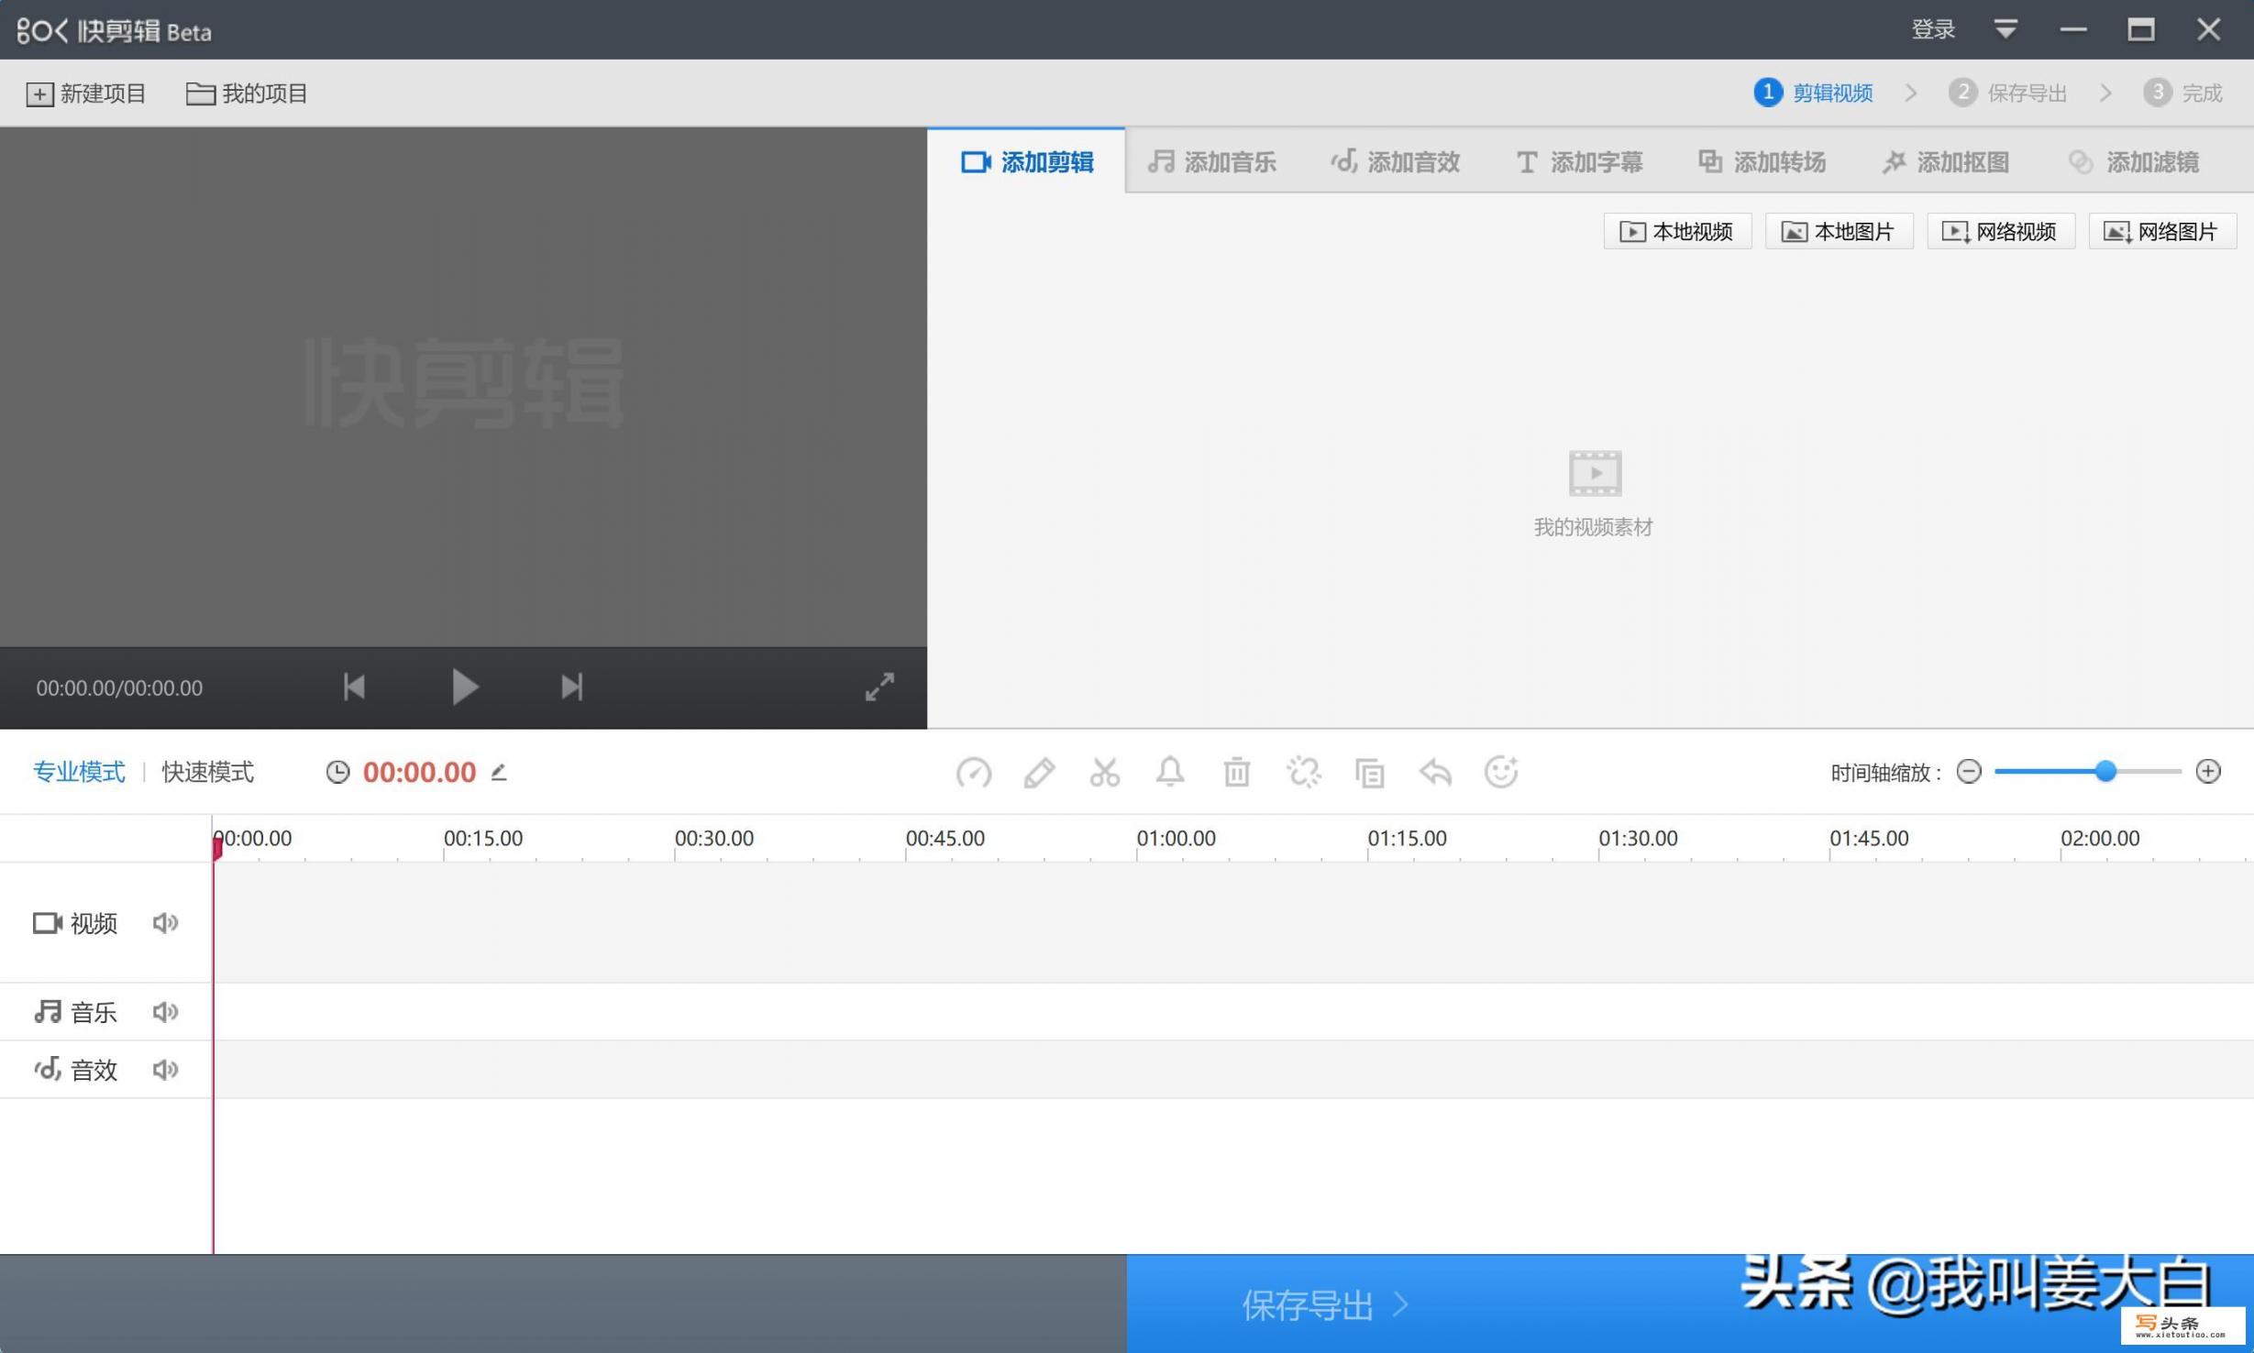Click timeline ruler at 00:30.00
2254x1353 pixels.
pos(713,838)
